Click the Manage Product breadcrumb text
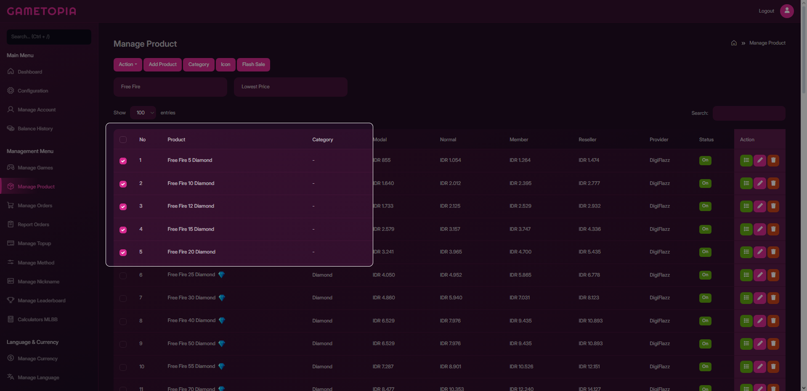 (767, 43)
